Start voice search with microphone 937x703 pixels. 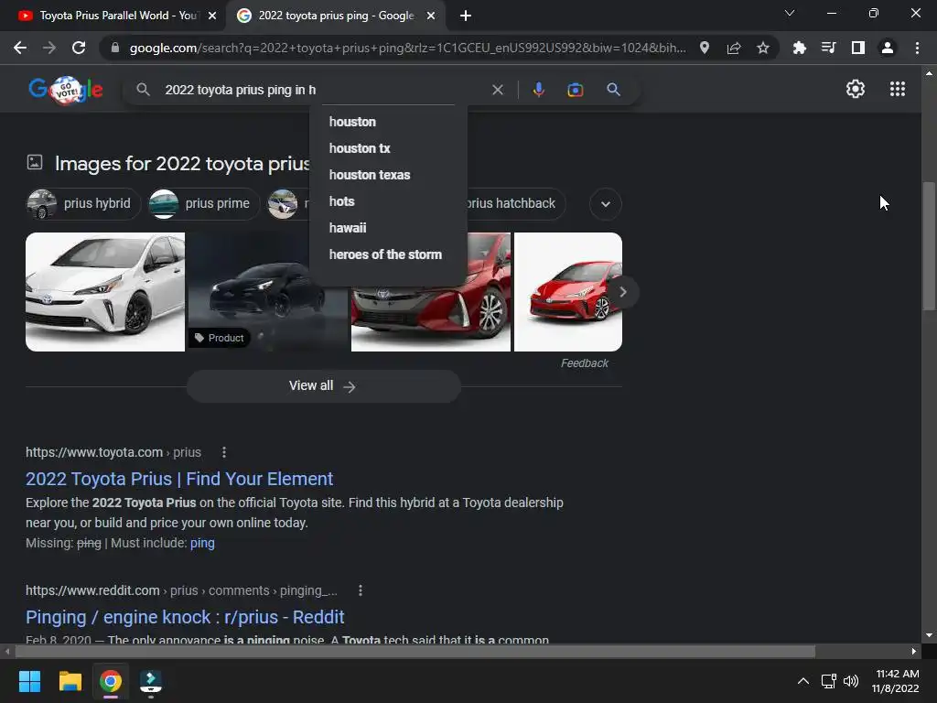point(538,90)
